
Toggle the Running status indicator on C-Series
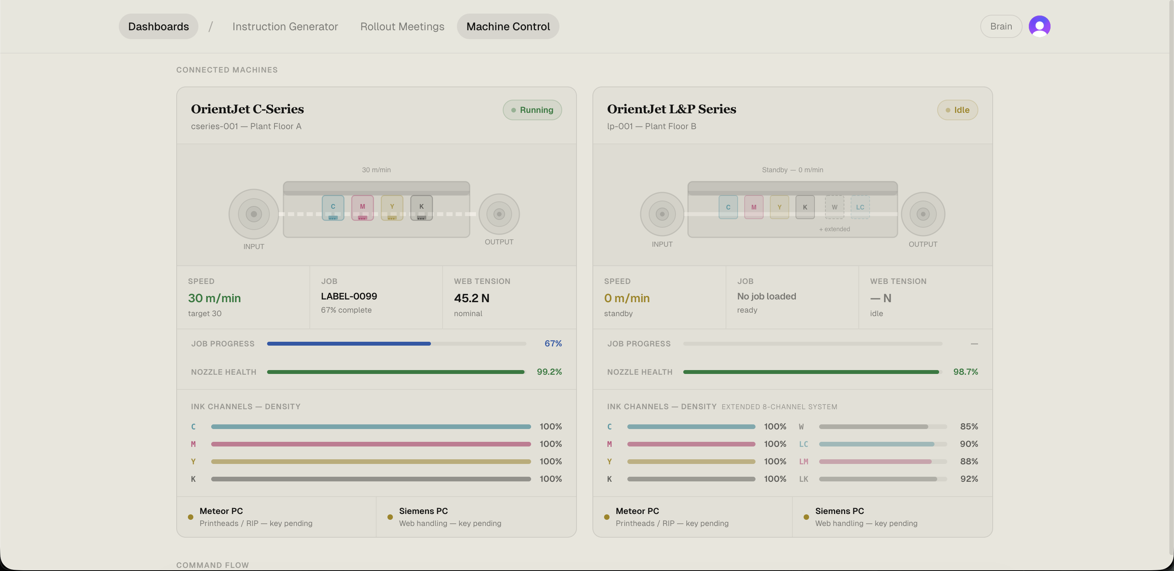tap(532, 110)
